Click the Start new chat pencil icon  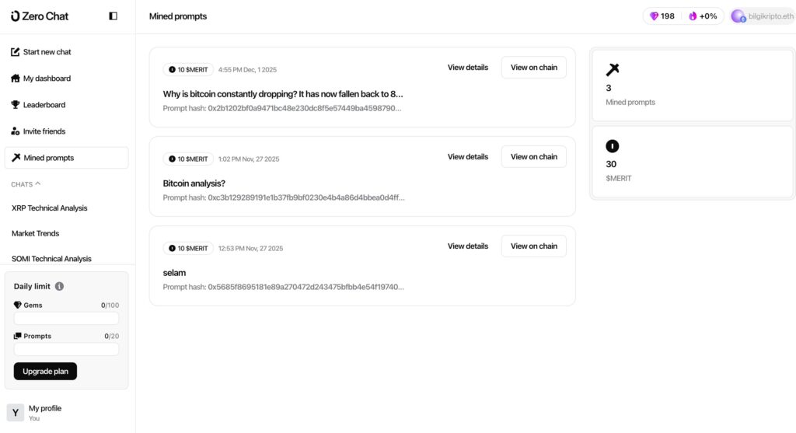coord(16,52)
